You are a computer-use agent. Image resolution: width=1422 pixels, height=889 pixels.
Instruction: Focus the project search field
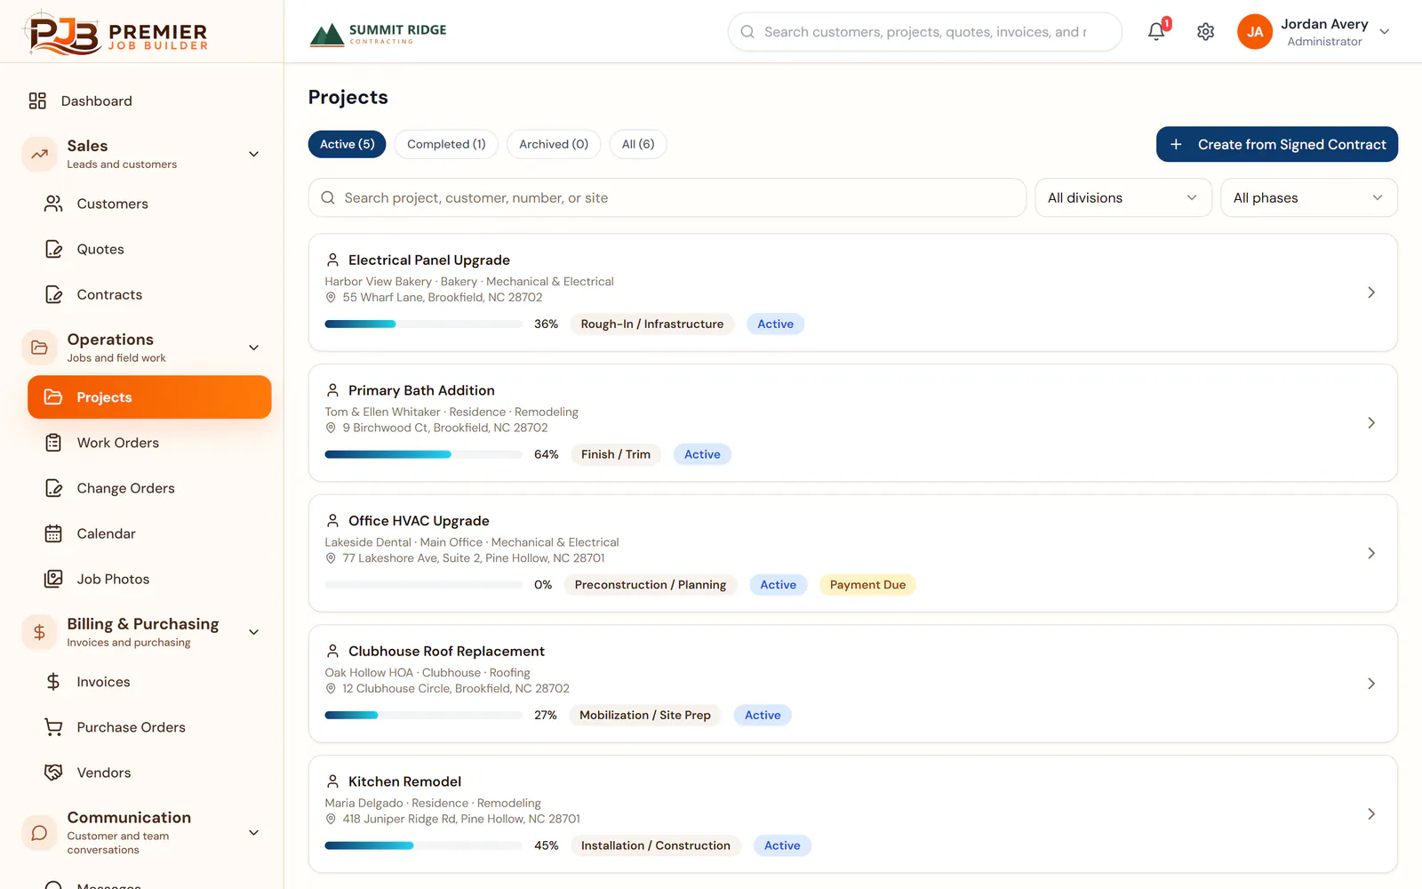click(667, 197)
